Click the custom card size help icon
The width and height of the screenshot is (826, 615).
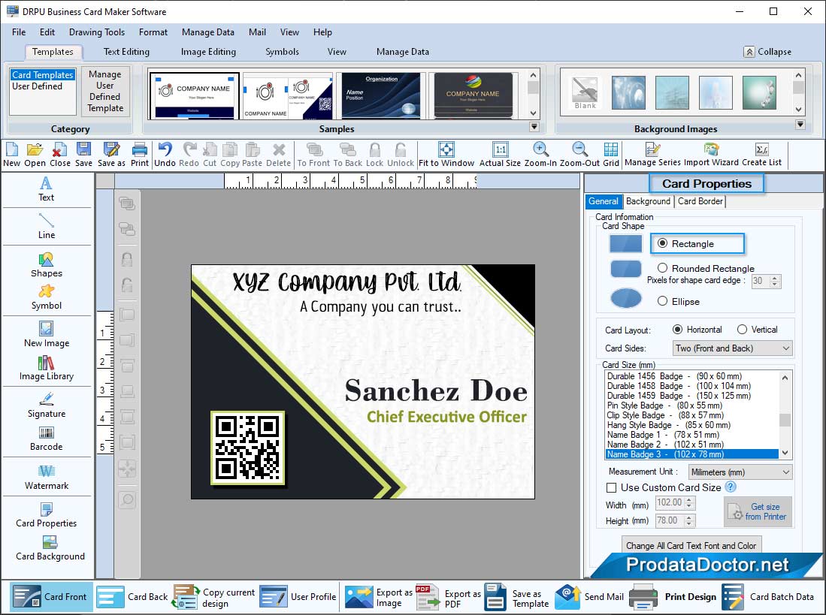[x=730, y=487]
